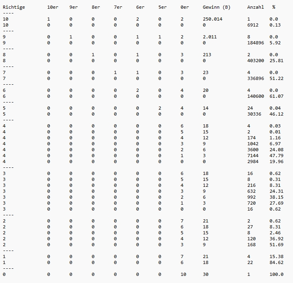This screenshot has width=293, height=283.
Task: Click the 10er column header
Action: click(x=53, y=7)
